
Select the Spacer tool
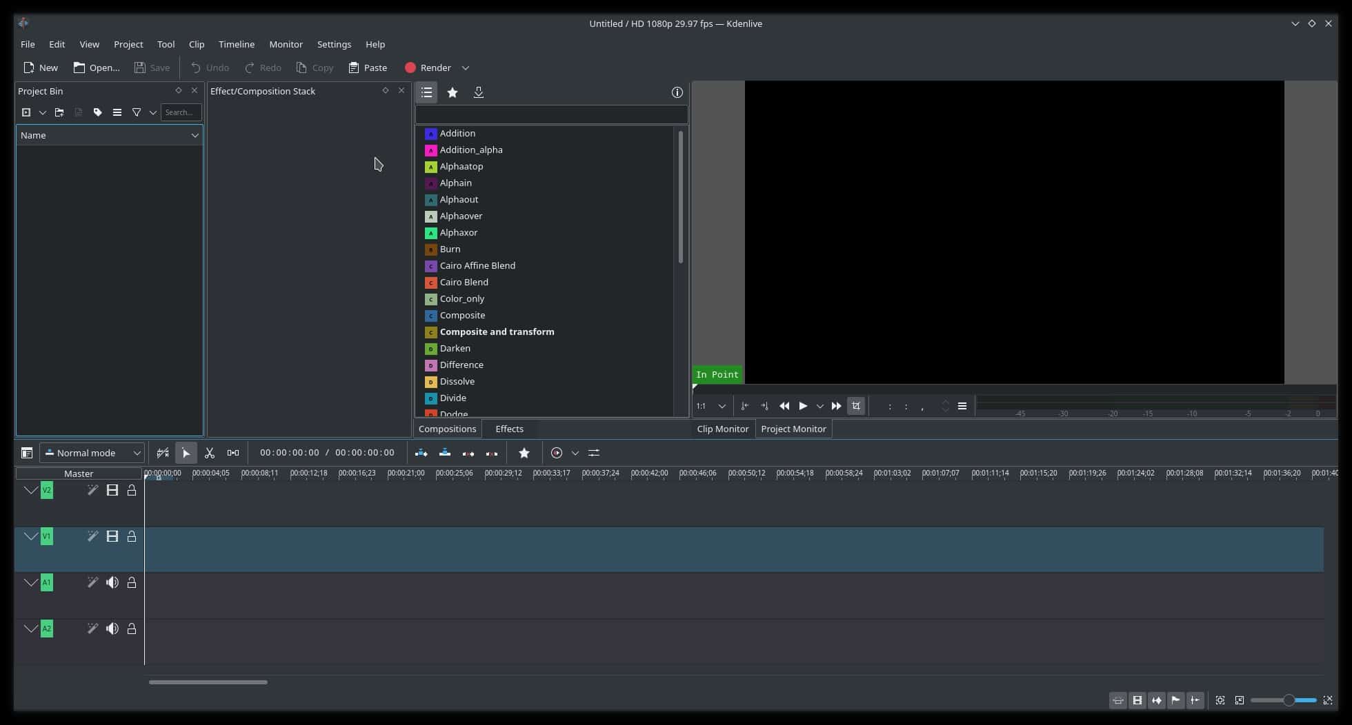tap(234, 453)
